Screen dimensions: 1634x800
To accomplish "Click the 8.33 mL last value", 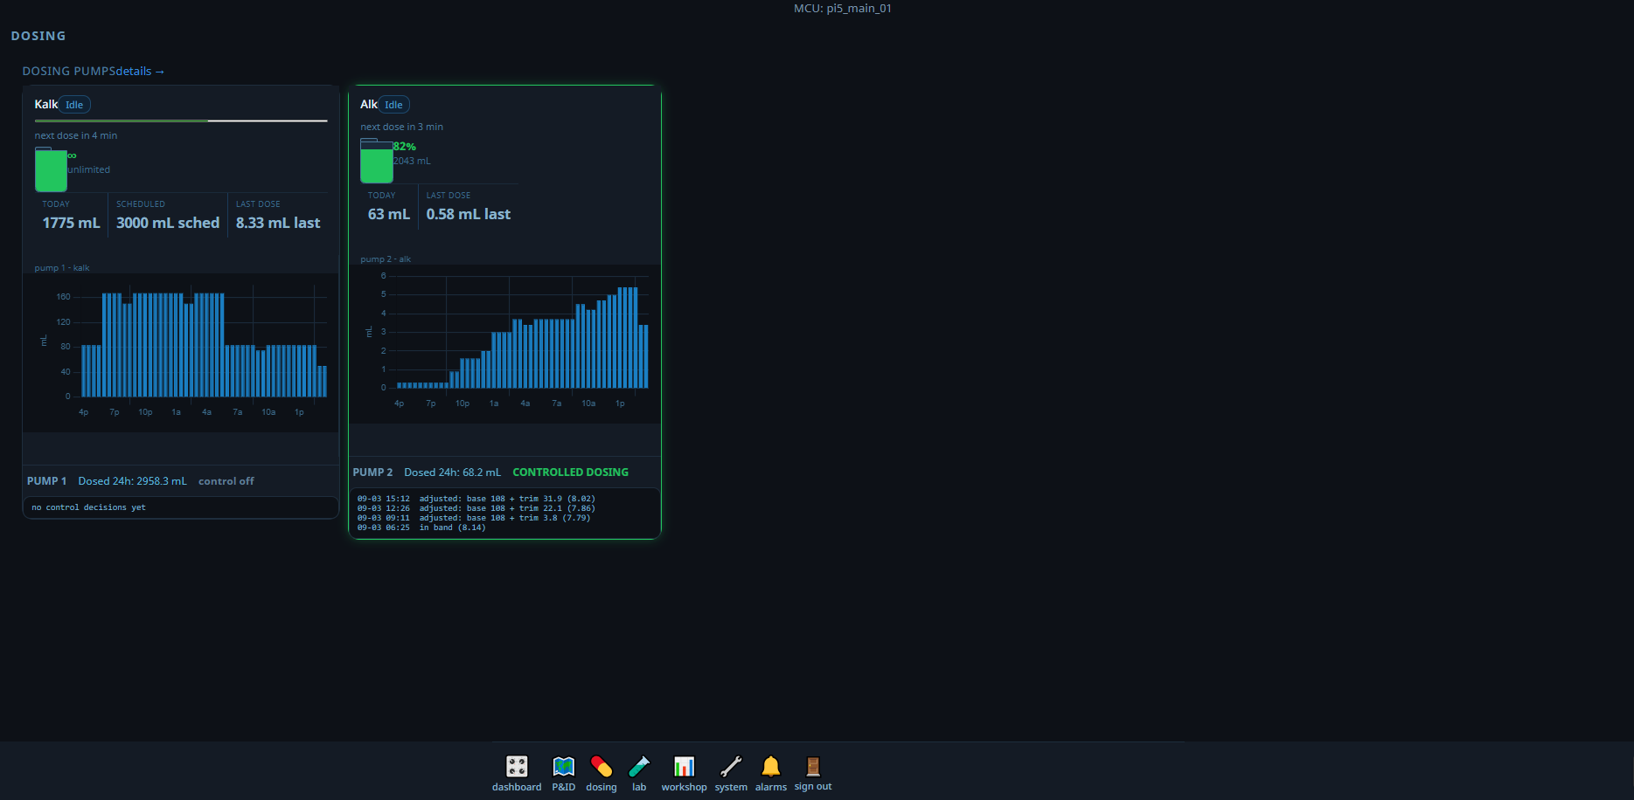I will [278, 223].
